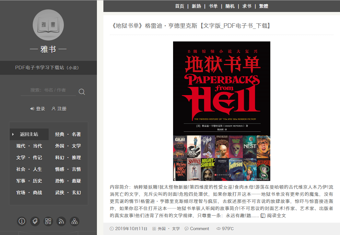Select the 外国 · 文学 sidebar category
The width and height of the screenshot is (340, 235).
pyautogui.click(x=68, y=146)
